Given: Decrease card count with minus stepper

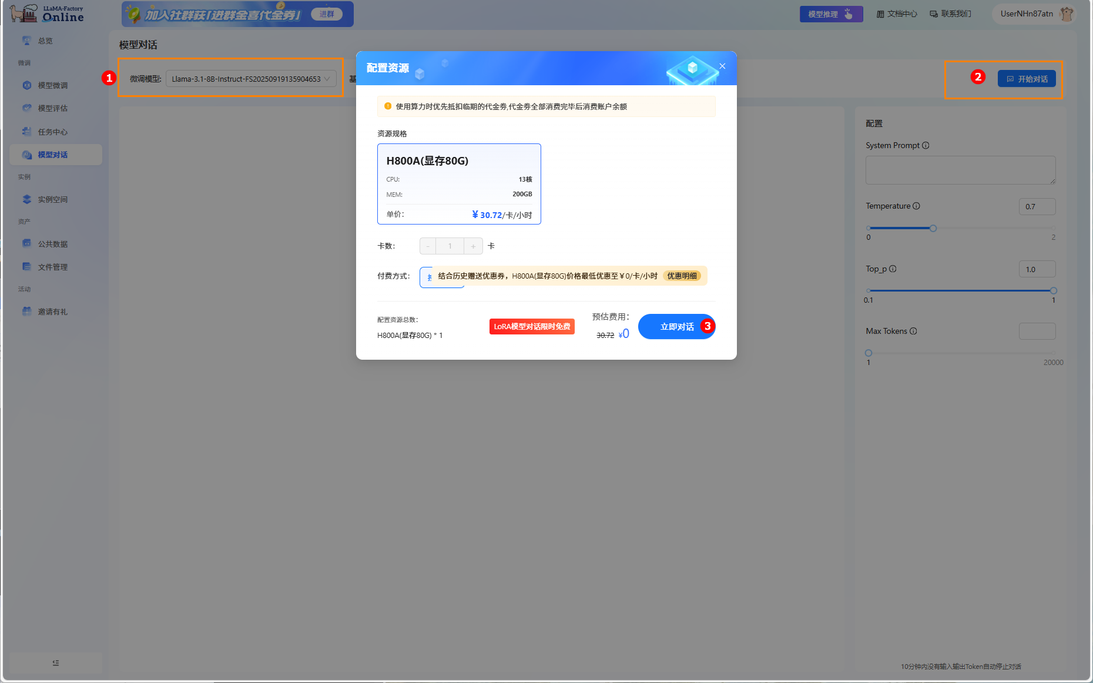Looking at the screenshot, I should 428,246.
